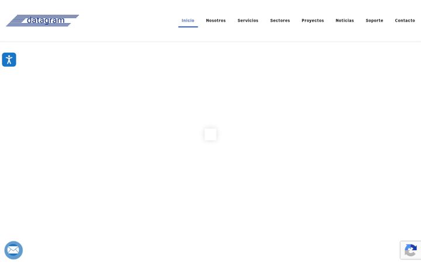Open the Nosotros page
421x263 pixels.
coord(216,20)
